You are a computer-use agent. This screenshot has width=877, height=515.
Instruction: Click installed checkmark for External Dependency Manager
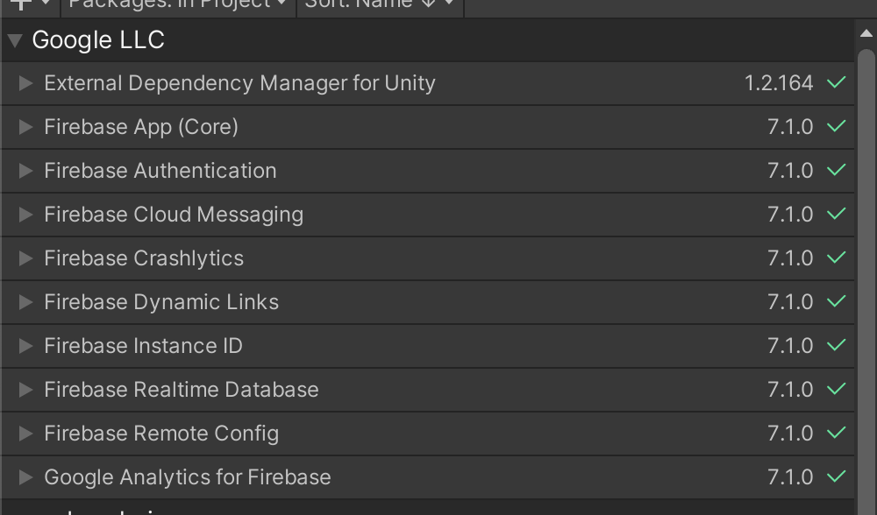[x=836, y=82]
